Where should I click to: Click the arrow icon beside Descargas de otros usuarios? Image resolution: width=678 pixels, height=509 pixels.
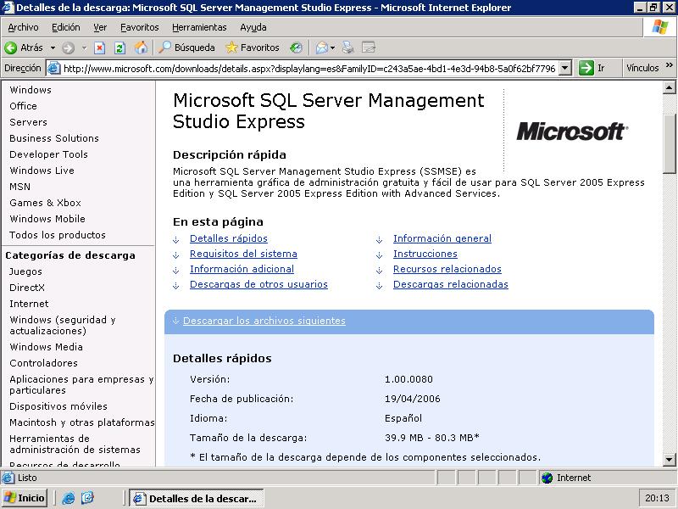coord(176,286)
